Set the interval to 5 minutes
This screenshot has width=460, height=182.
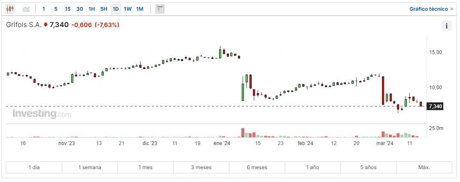click(56, 9)
